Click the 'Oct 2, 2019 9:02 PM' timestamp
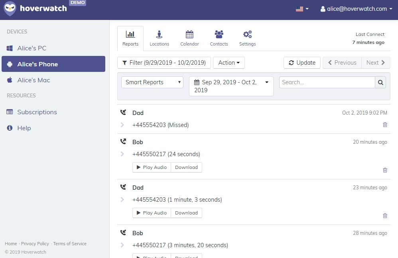The height and width of the screenshot is (258, 398). [365, 113]
